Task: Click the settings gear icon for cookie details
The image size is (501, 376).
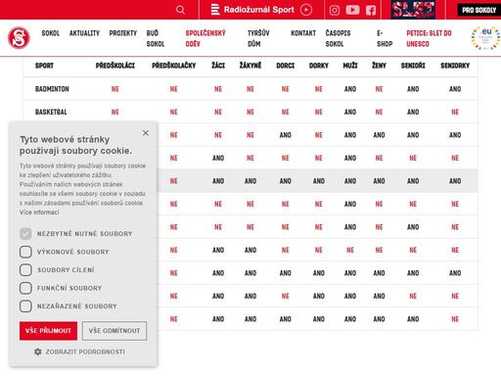Action: [38, 352]
